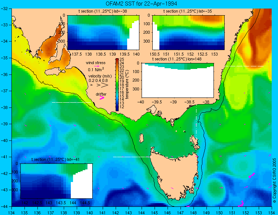
Task: Click the white dashed line at longitude 148
Action: 196,122
